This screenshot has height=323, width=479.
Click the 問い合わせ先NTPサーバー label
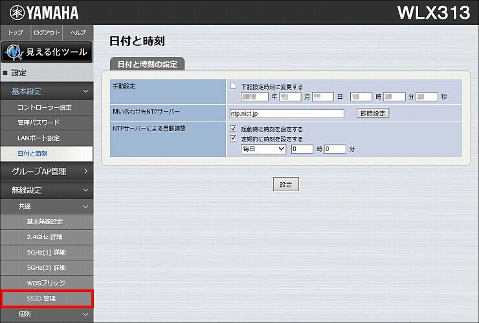click(146, 112)
